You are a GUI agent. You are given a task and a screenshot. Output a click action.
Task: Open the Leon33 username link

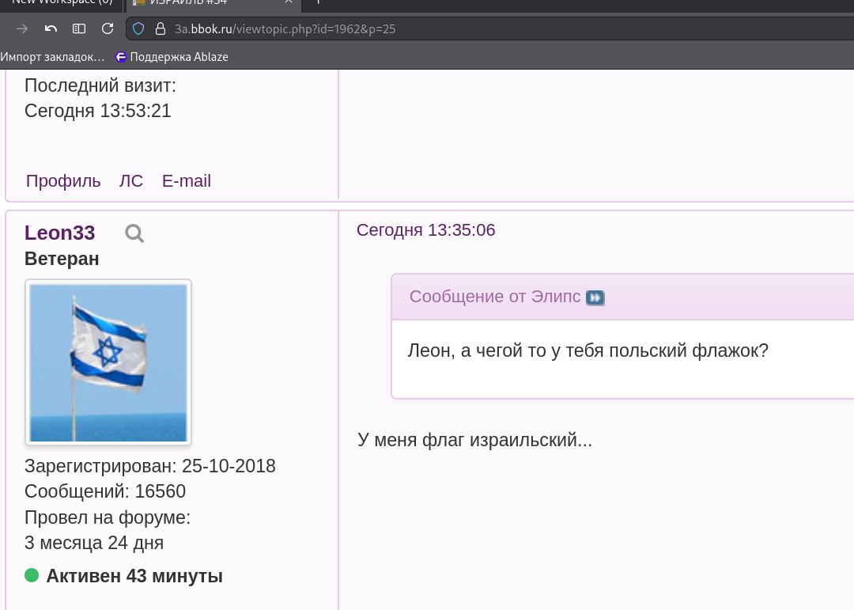point(60,233)
